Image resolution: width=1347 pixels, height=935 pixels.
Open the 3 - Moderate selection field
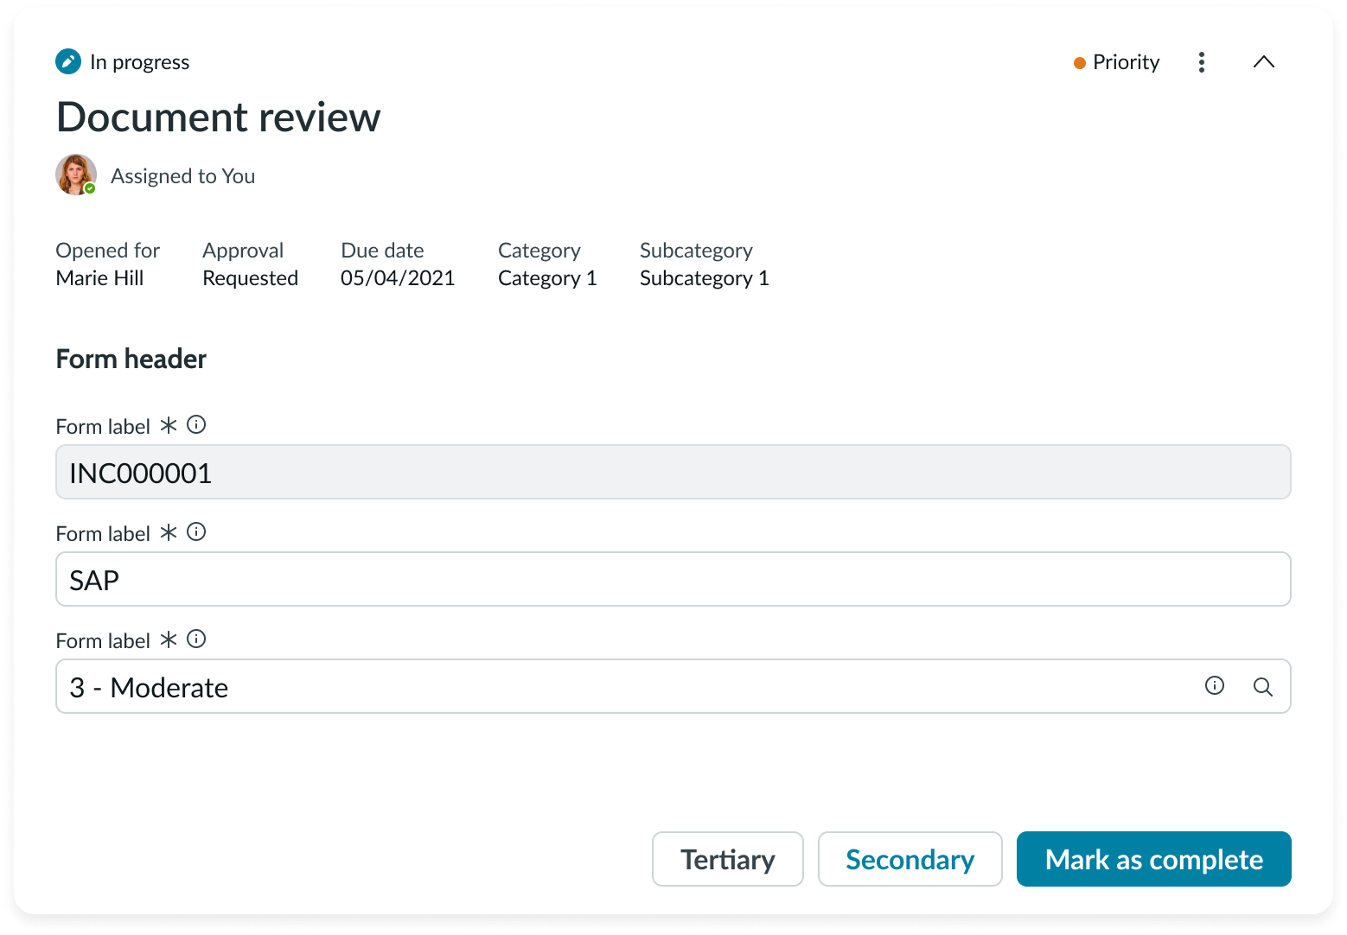point(605,687)
